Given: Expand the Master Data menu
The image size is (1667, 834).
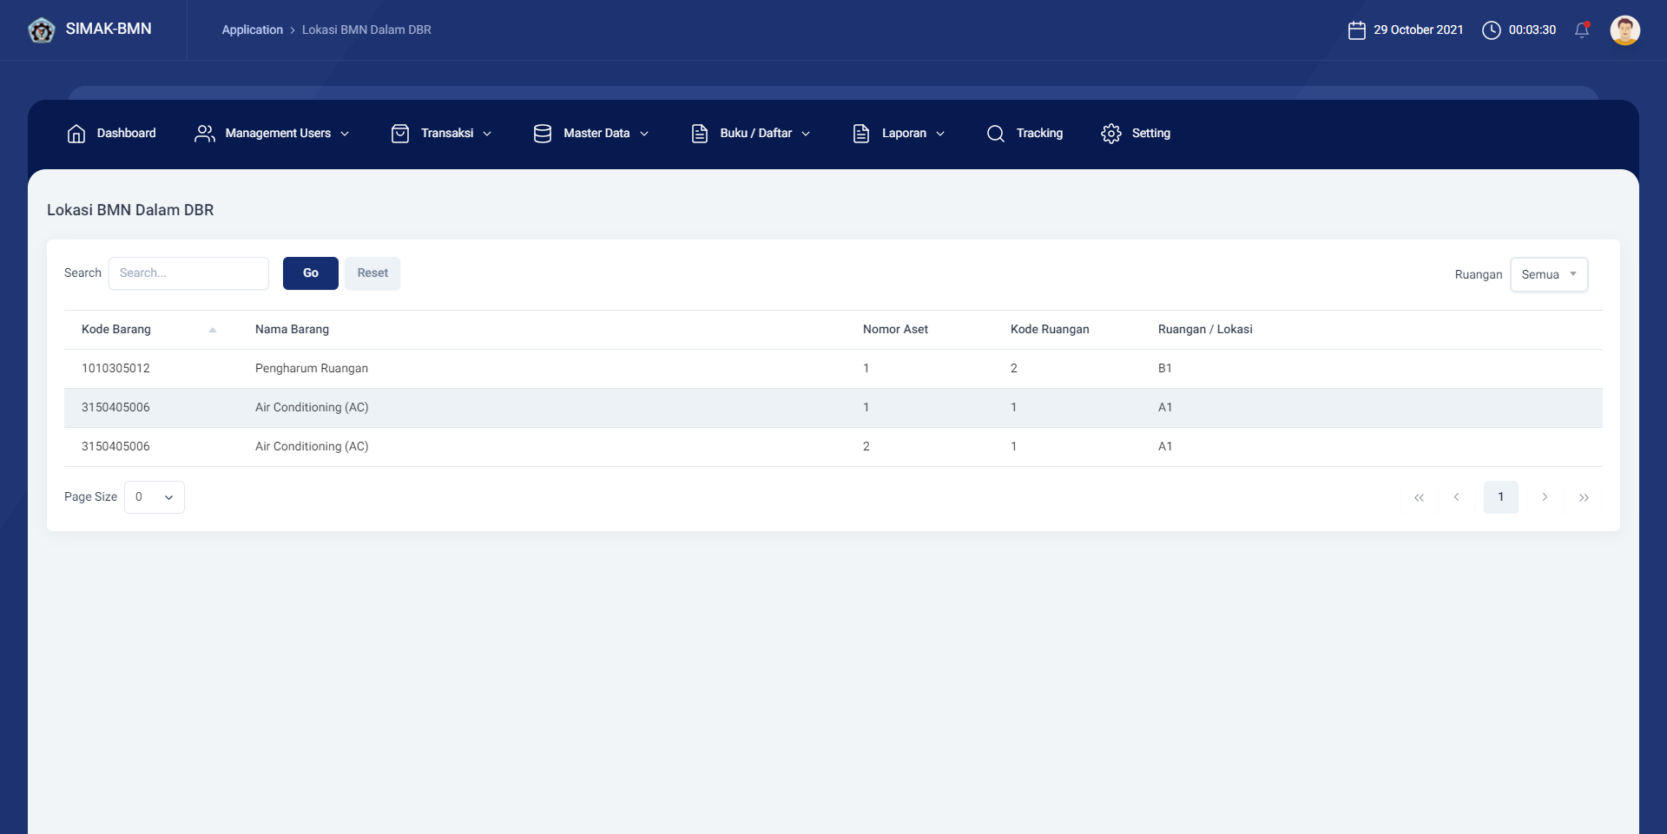Looking at the screenshot, I should pos(592,134).
